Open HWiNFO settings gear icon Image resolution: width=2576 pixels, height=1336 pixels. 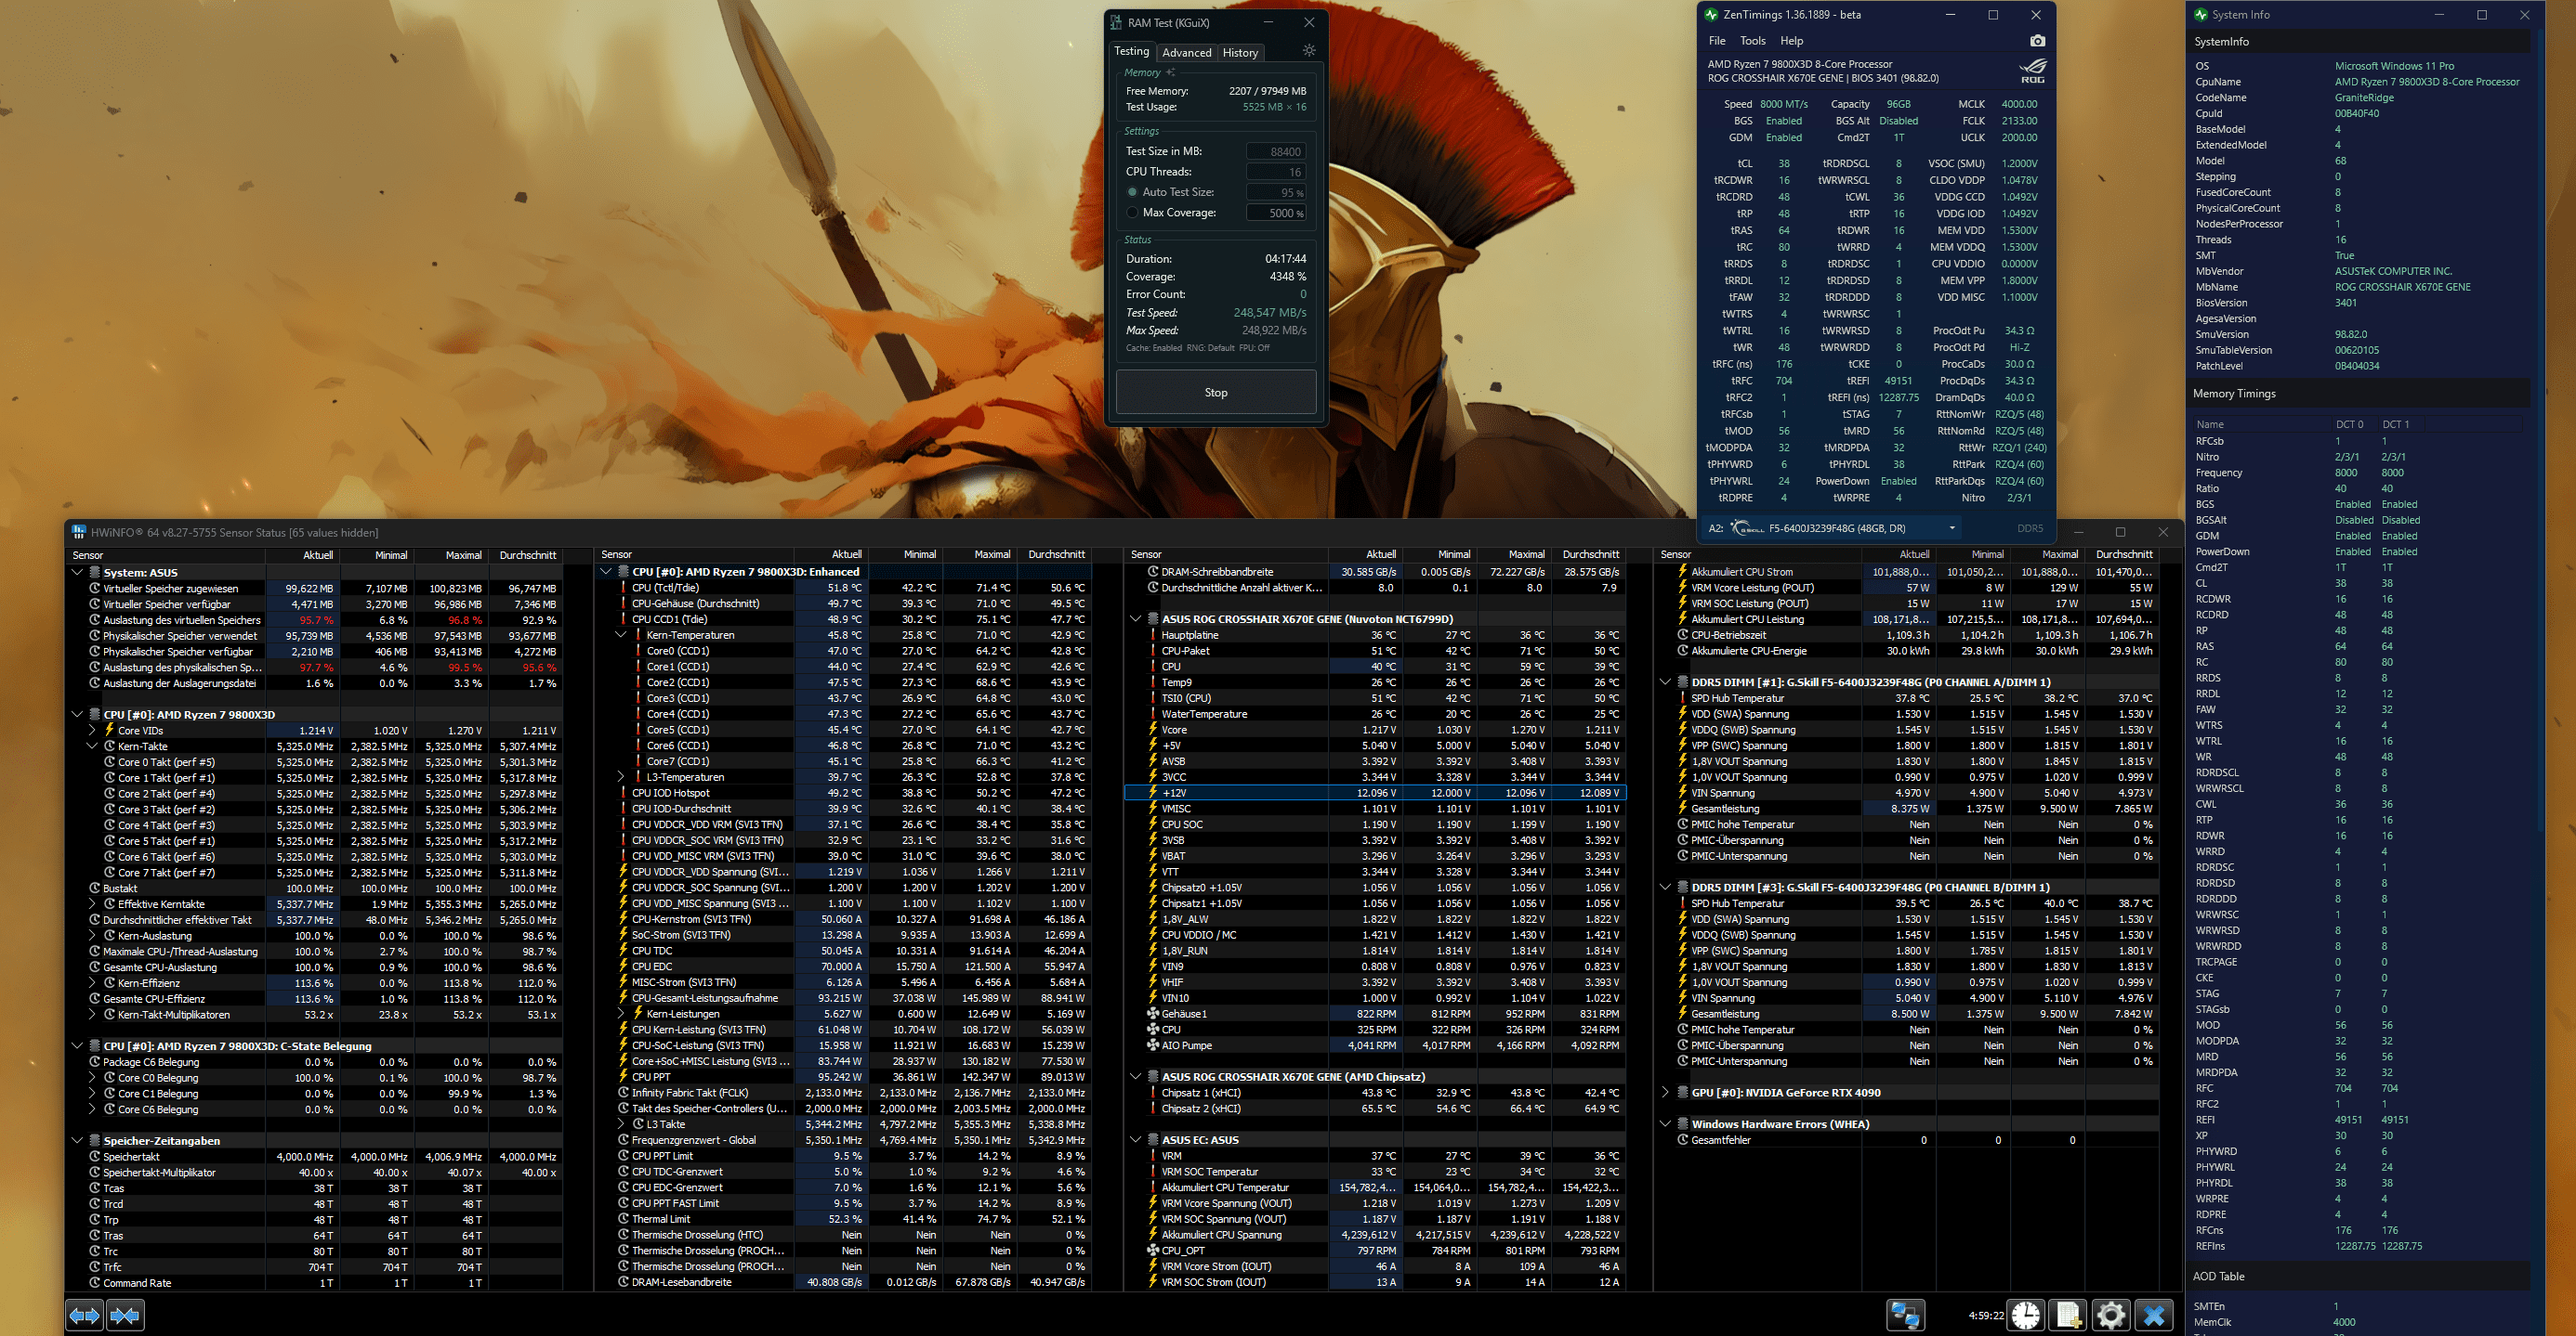(2110, 1315)
